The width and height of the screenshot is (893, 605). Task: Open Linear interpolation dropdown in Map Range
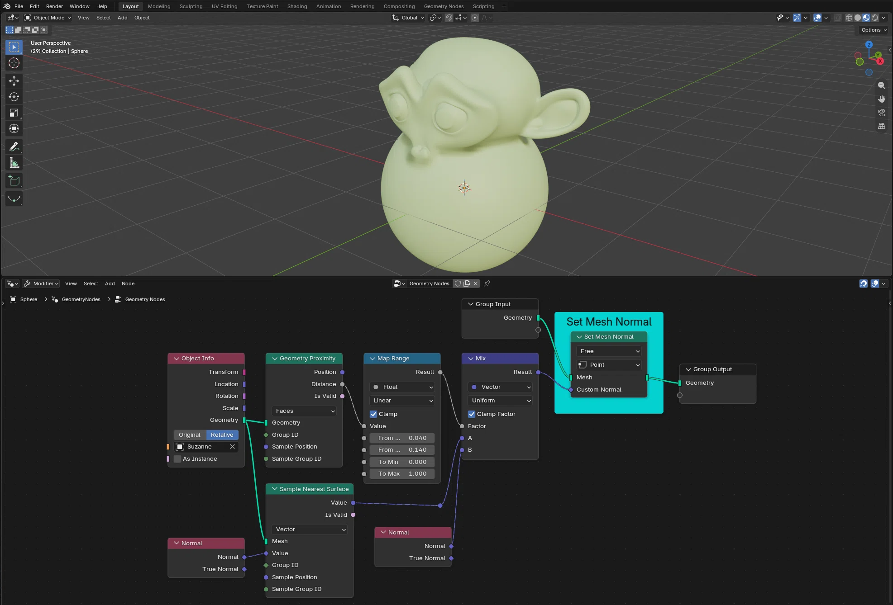click(402, 401)
